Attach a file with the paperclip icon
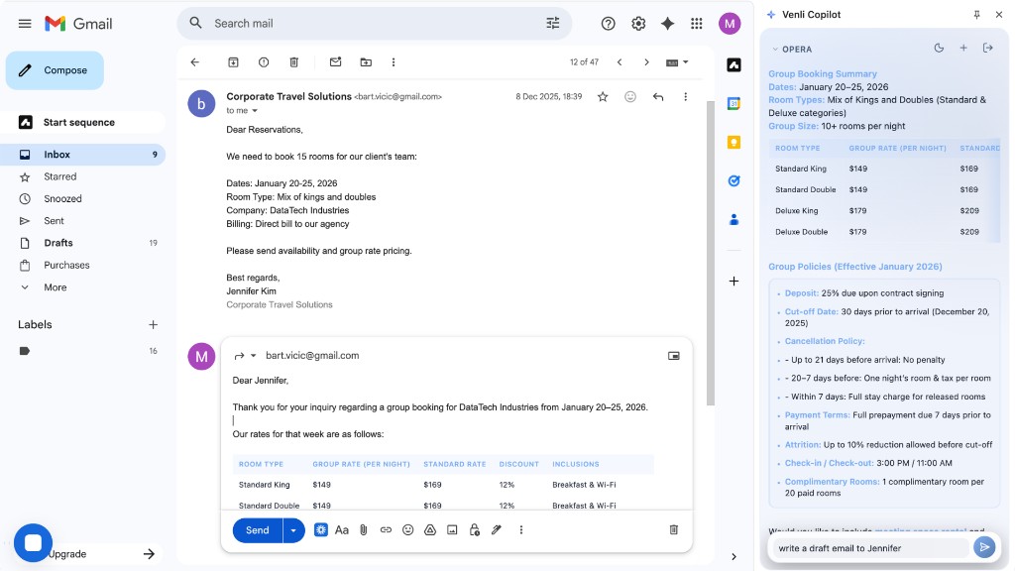The height and width of the screenshot is (571, 1015). click(x=364, y=529)
